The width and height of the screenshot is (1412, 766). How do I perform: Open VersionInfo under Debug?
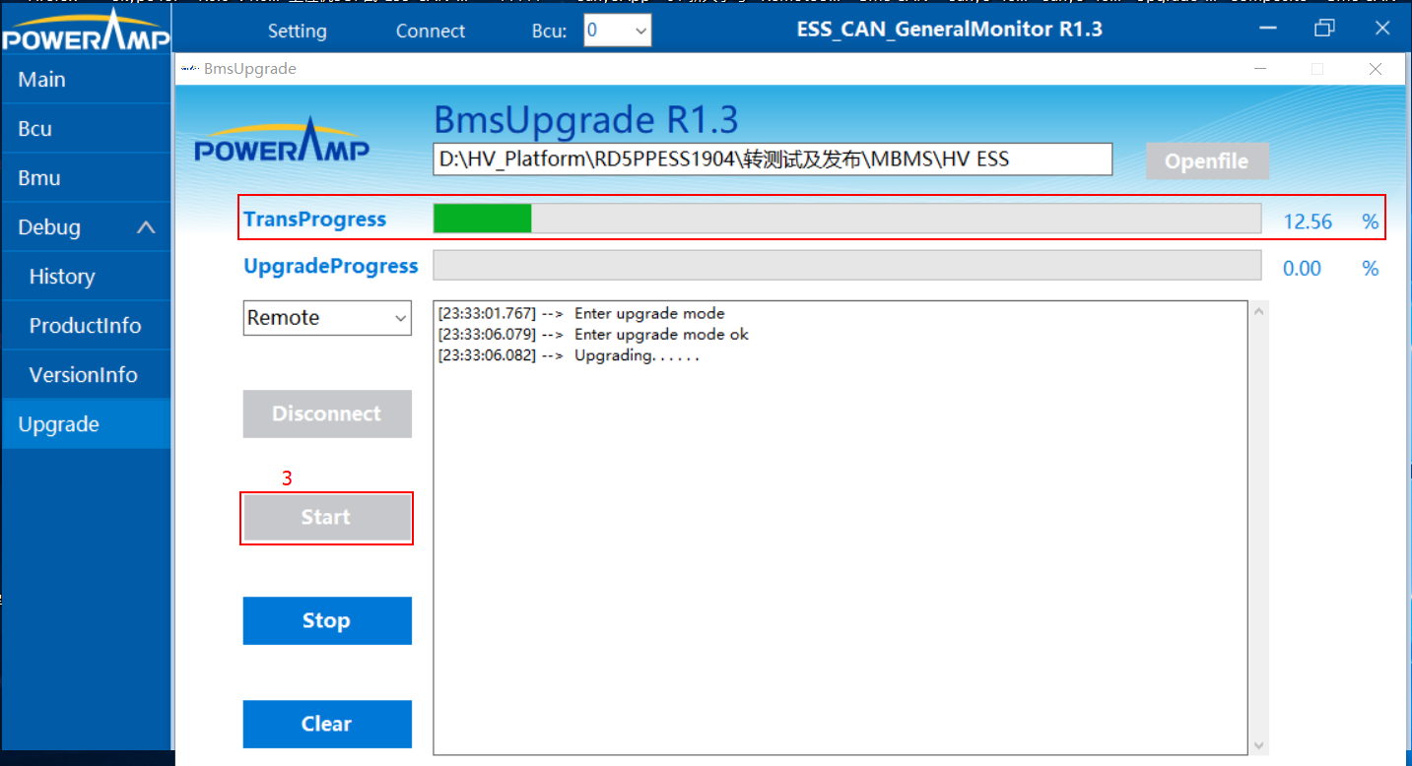86,375
